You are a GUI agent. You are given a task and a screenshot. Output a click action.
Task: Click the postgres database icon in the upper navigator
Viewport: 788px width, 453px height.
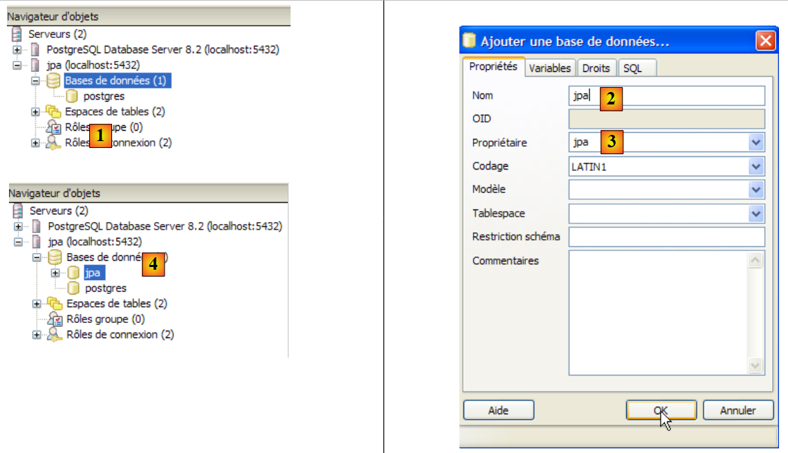pyautogui.click(x=71, y=96)
